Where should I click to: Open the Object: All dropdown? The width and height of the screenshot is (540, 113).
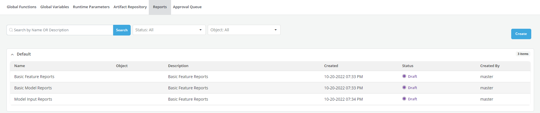244,30
